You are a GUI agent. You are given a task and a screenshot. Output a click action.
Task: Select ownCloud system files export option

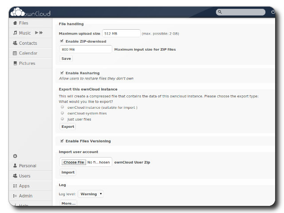tap(62, 113)
